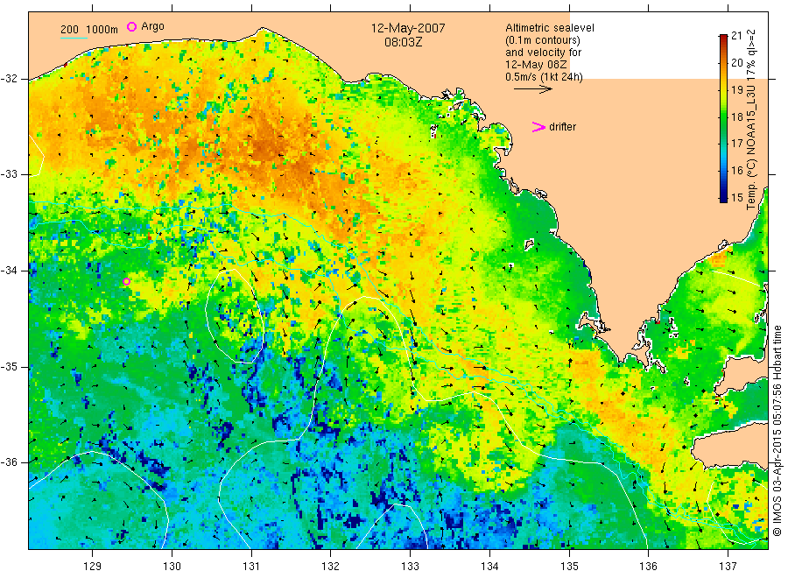Click the magenta drifter arrowhead symbol
788x578 pixels.
coord(538,127)
